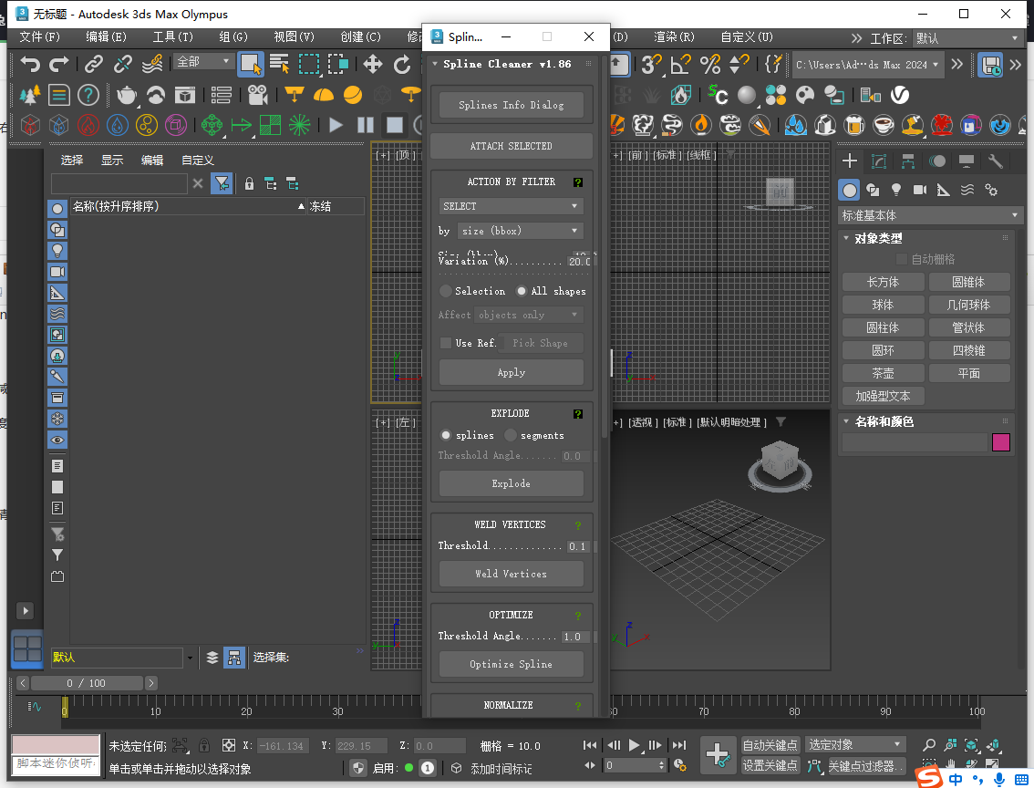Click the Weld Vertices button
Viewport: 1034px width, 788px height.
(x=511, y=574)
